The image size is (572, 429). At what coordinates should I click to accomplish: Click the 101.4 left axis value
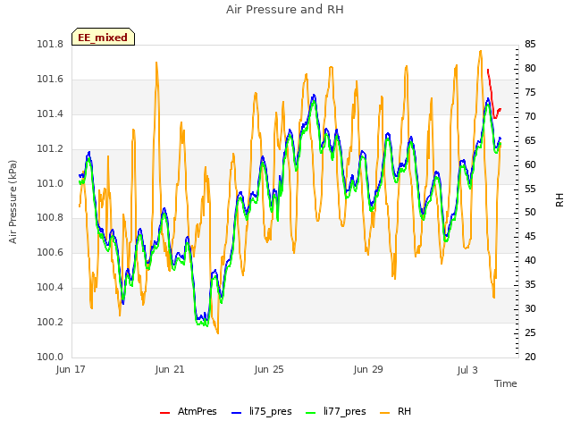(50, 114)
